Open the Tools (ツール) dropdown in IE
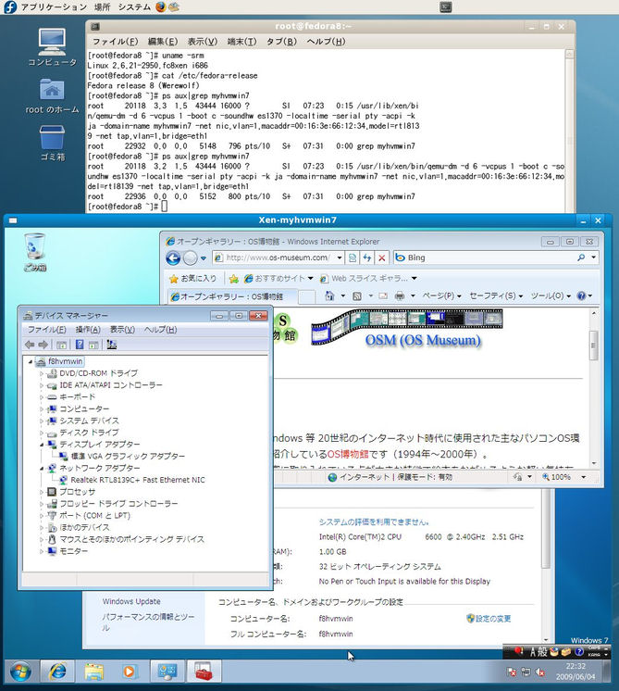 click(x=551, y=295)
